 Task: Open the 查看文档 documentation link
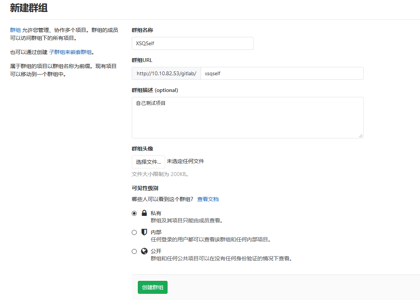208,199
